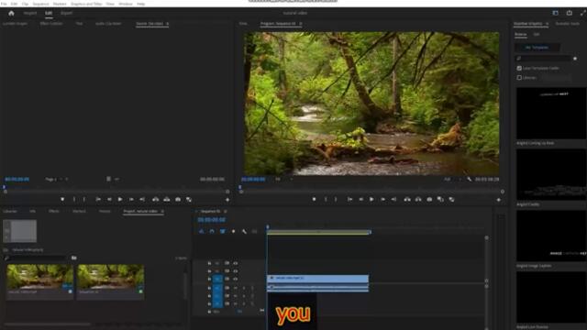Toggle insert sequences as nests button
Screen dimensions: 587x330
tap(202, 232)
